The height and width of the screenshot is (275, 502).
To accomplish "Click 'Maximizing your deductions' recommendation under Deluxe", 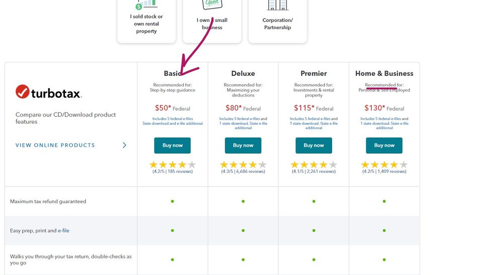I will pos(243,93).
